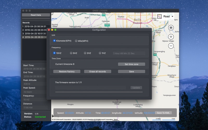208x130 pixels.
Task: Click the Road map type thumbnail icon
Action: [x=159, y=16]
